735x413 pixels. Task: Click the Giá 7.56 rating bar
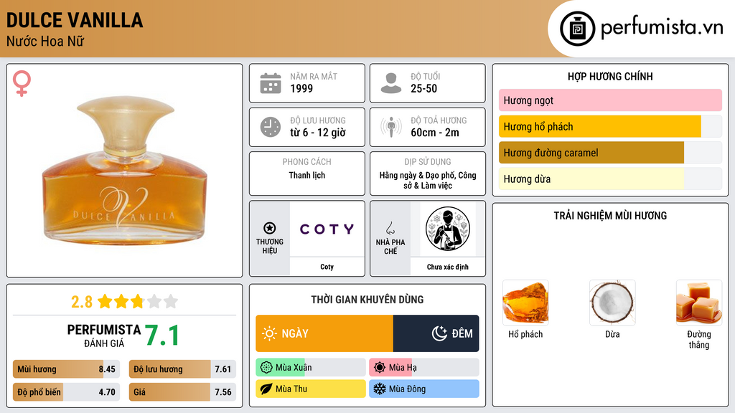(x=182, y=392)
